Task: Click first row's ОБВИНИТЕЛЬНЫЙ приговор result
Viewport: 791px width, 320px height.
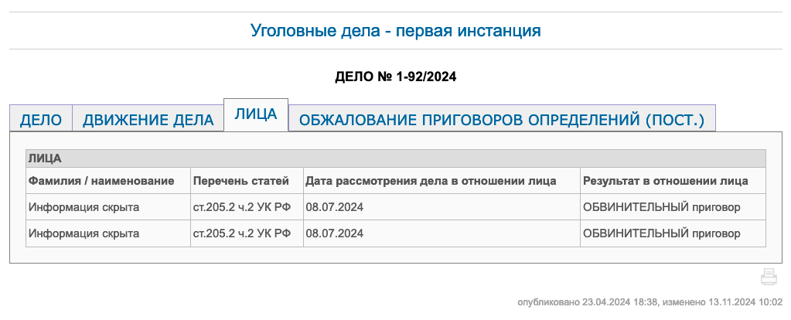Action: (x=662, y=207)
